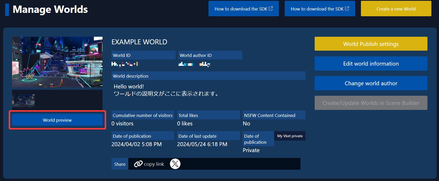The height and width of the screenshot is (181, 439).
Task: Open the first 'How to download the SDK' button
Action: (243, 9)
